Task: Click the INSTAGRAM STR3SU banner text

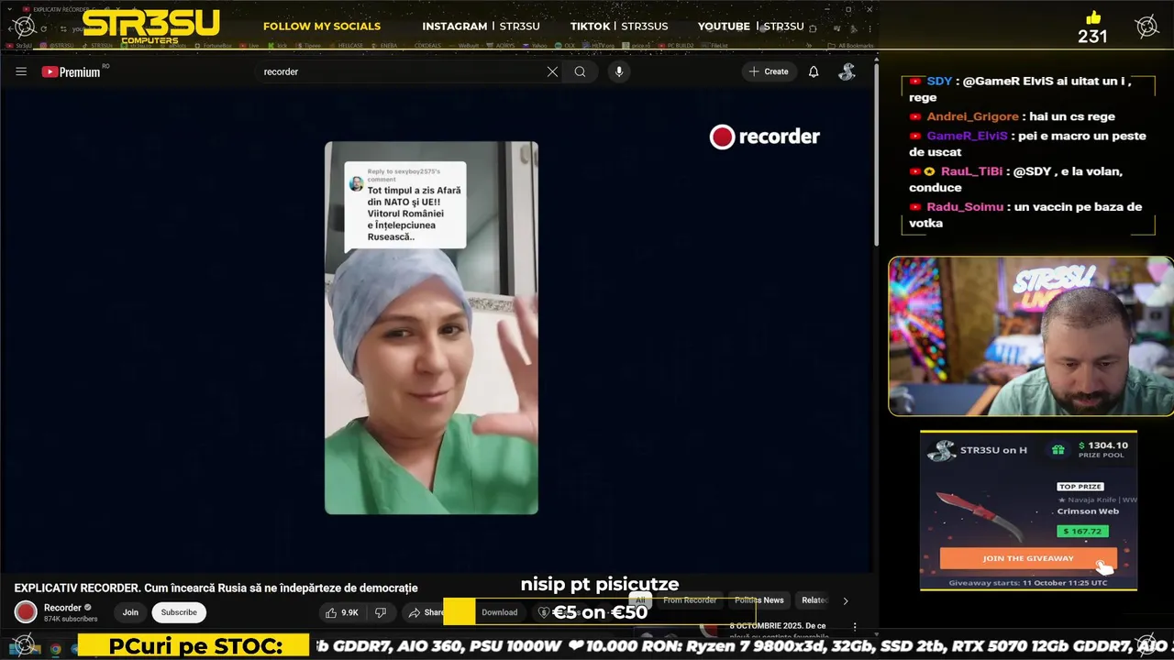Action: click(481, 27)
